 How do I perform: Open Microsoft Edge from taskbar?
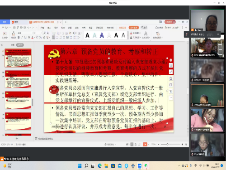(x=99, y=166)
